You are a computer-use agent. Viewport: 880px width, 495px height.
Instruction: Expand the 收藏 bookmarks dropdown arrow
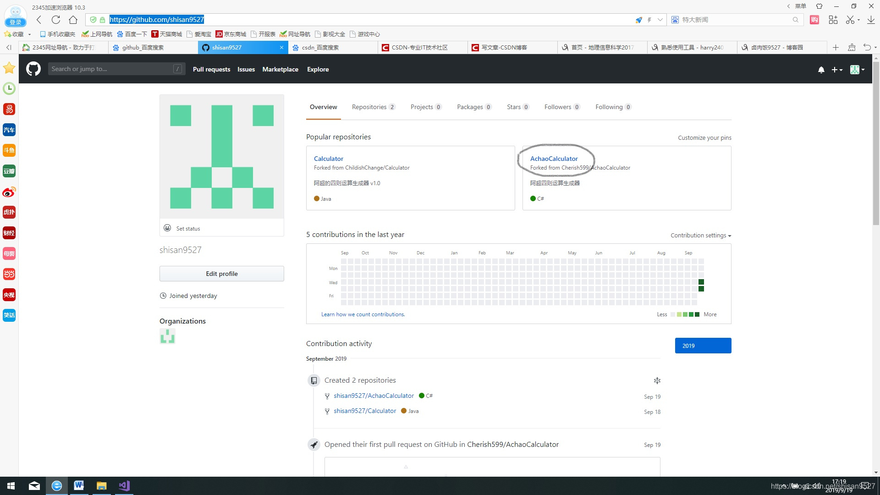coord(29,34)
